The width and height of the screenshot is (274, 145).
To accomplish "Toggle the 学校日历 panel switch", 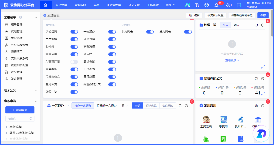I will (74, 32).
